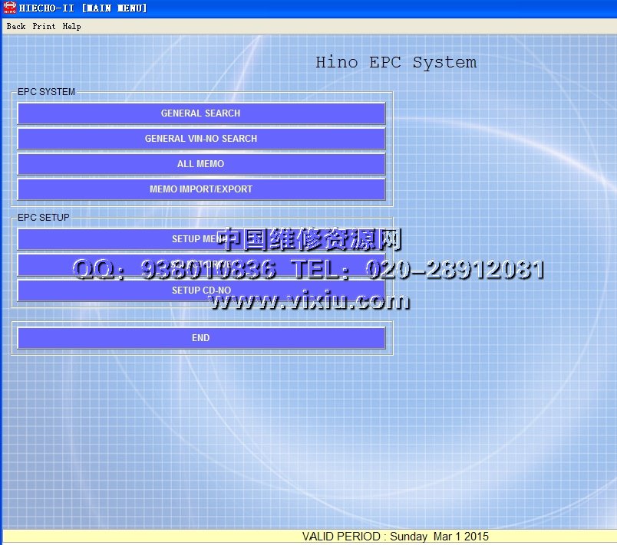Open the Help menu
Screen dimensions: 617x545
(x=71, y=26)
